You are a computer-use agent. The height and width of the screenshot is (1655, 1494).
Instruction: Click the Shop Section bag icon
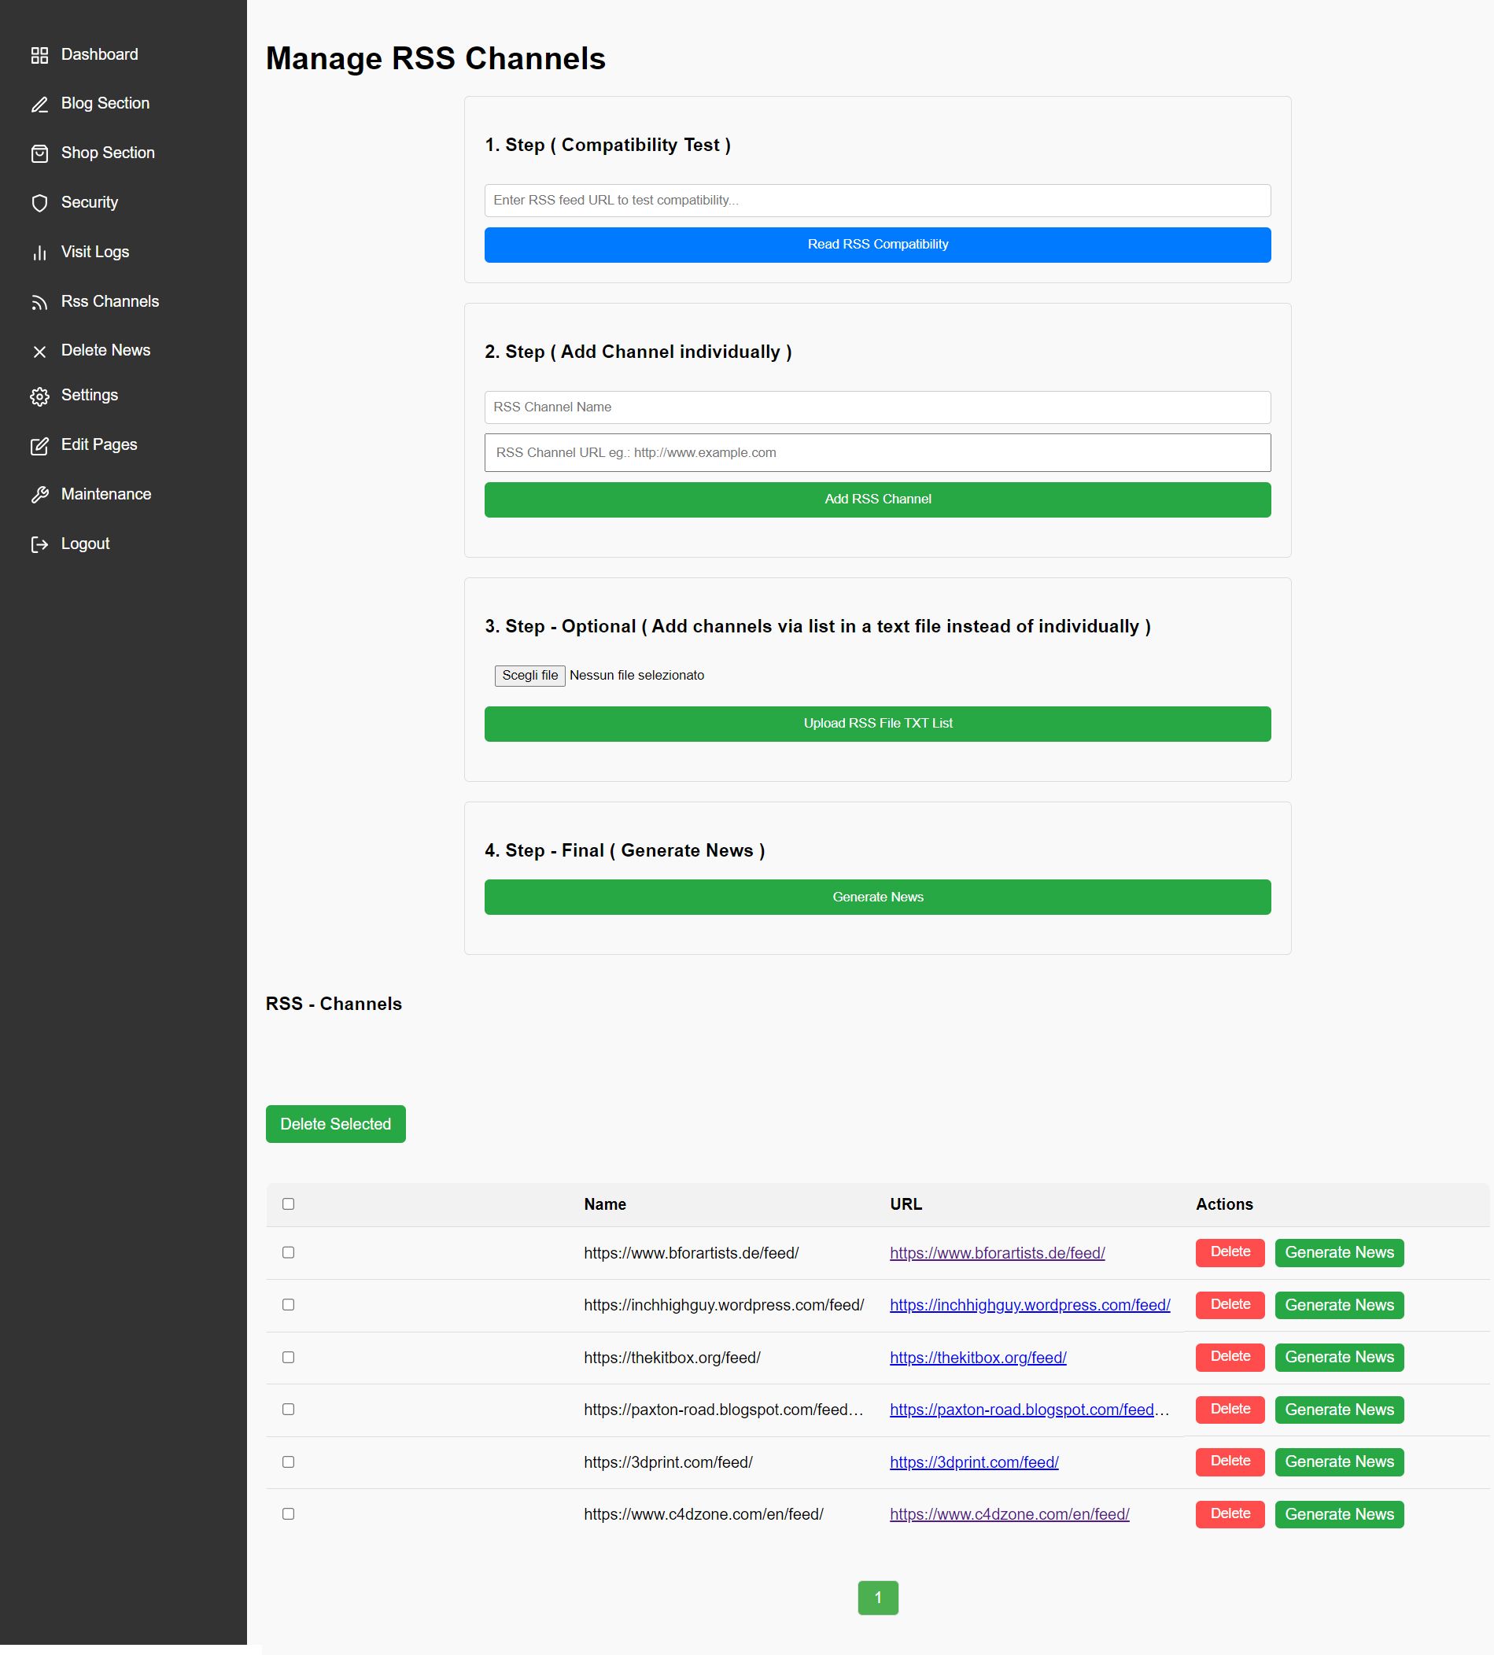point(39,153)
